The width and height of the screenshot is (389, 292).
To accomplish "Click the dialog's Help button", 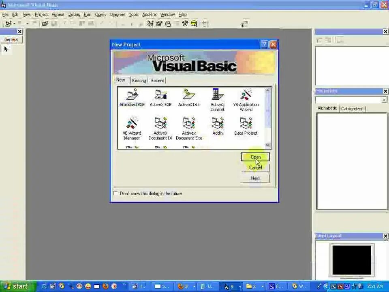I will [255, 178].
